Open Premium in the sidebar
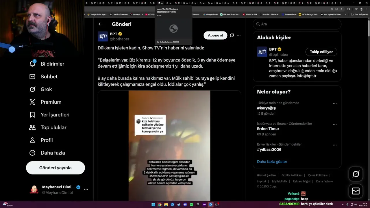370x208 pixels. [x=46, y=102]
